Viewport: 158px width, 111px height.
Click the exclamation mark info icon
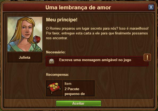(147, 57)
